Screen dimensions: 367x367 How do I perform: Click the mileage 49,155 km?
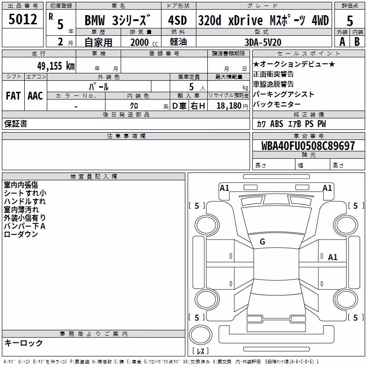pyautogui.click(x=56, y=66)
